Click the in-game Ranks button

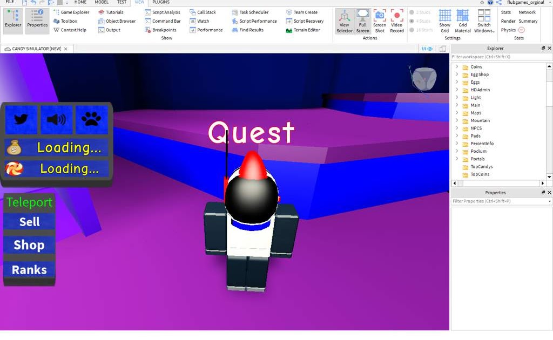[29, 270]
